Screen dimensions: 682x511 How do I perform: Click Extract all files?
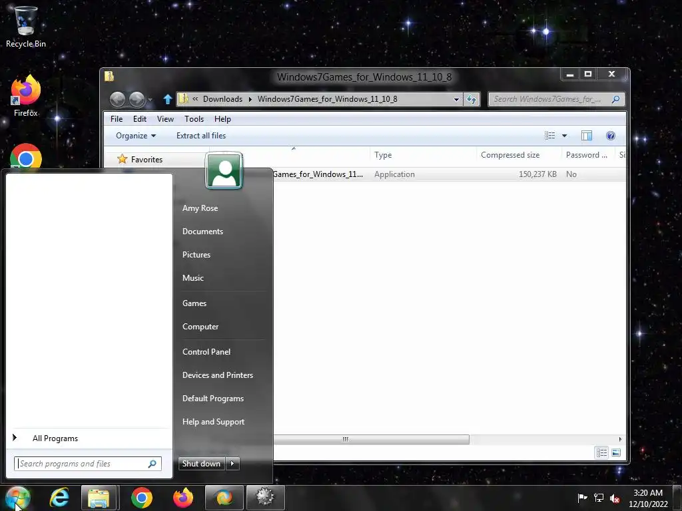201,136
